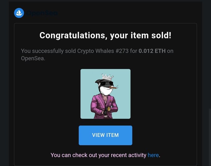This screenshot has width=211, height=166.
Task: Click the whale's black sunglasses in the artwork
Action: (x=107, y=84)
